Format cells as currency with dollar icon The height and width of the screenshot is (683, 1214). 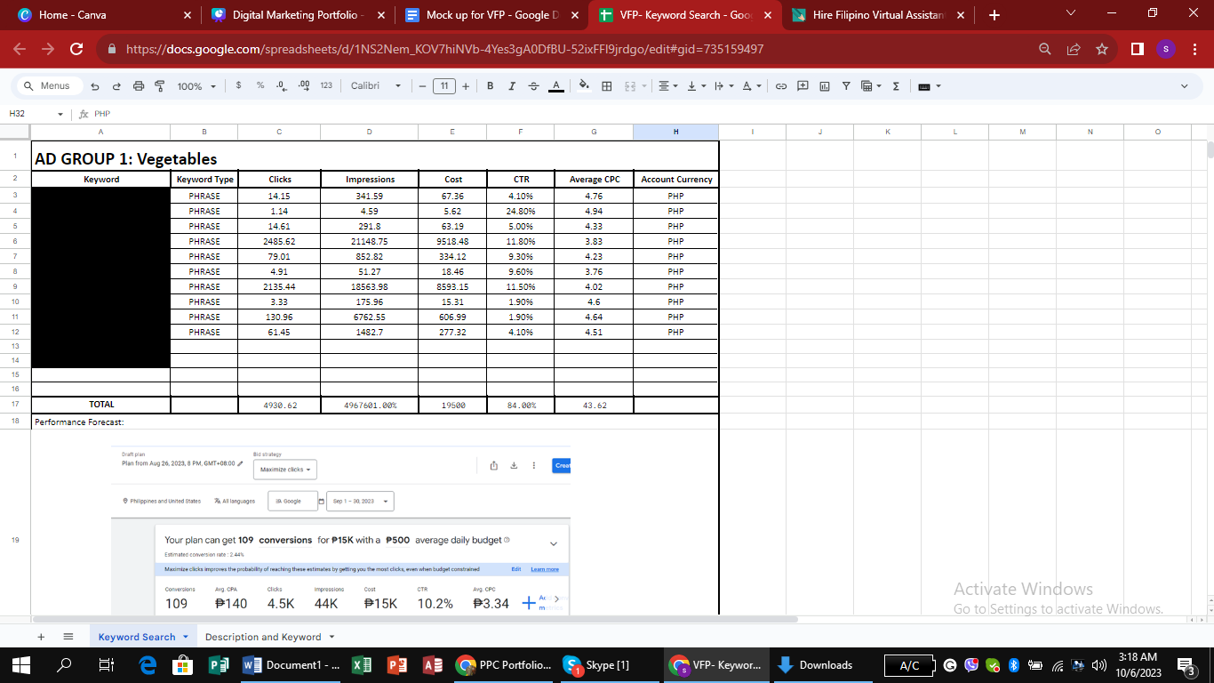[x=238, y=86]
